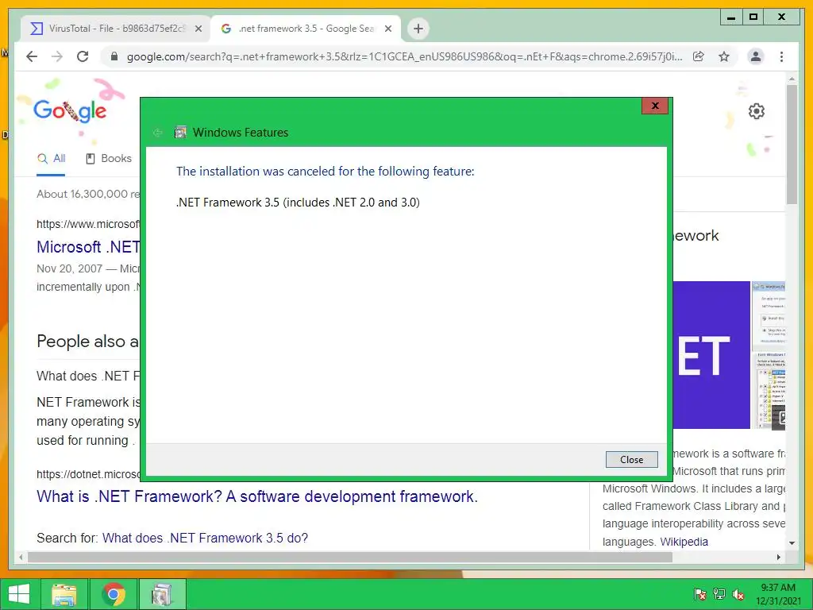Screen dimensions: 813x610
Task: Go back in Chrome
Action: [32, 56]
